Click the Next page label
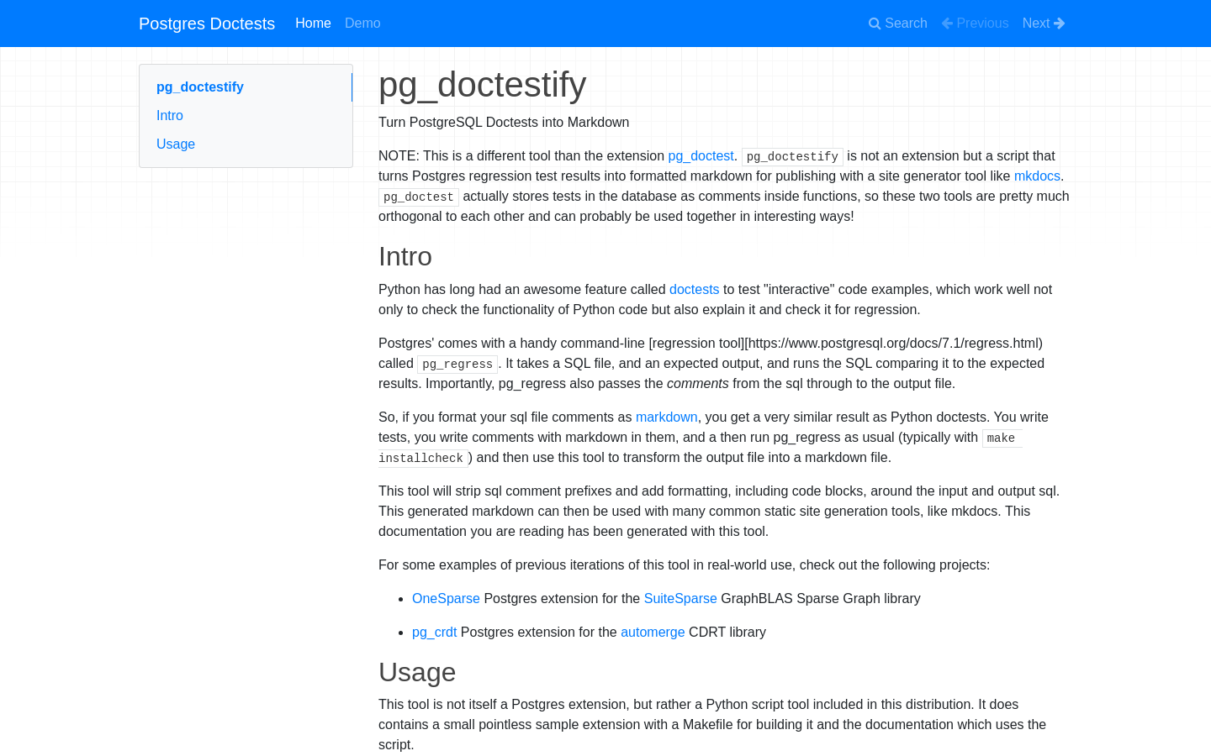This screenshot has width=1211, height=756. 1036,24
